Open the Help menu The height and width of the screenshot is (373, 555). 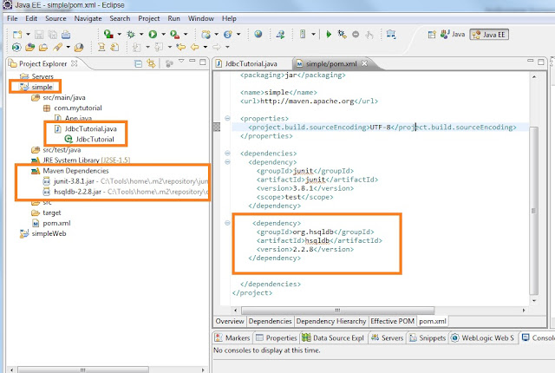pyautogui.click(x=229, y=18)
